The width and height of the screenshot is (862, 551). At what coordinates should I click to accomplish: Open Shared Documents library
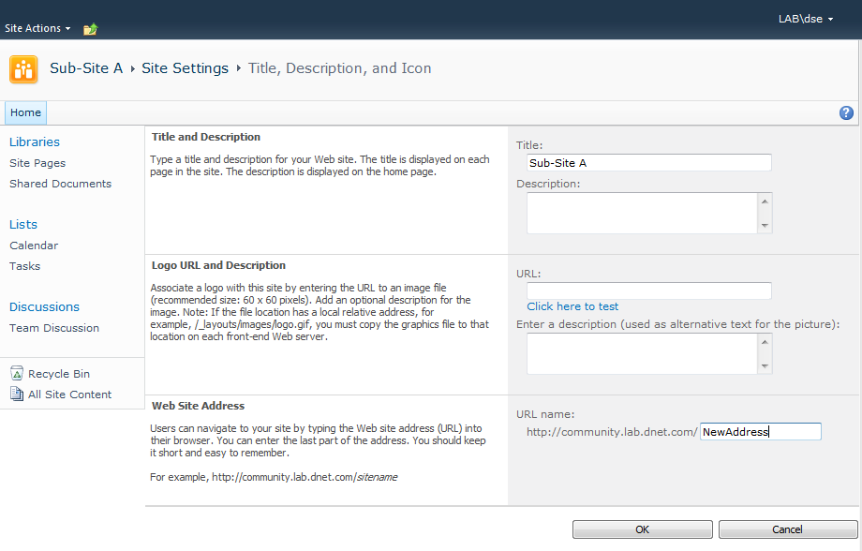pos(60,184)
